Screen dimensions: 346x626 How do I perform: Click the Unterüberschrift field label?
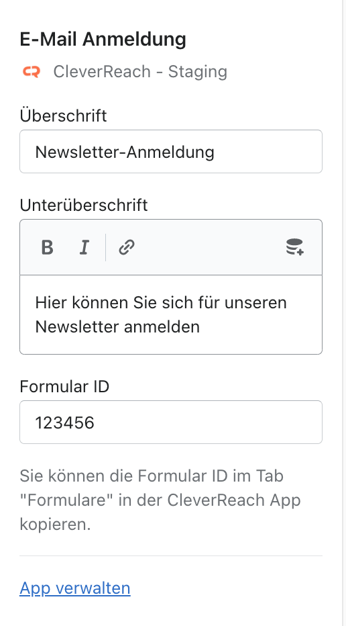click(84, 206)
